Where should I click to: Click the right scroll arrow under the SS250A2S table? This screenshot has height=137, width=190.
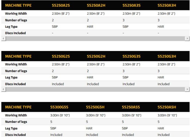(x=187, y=39)
